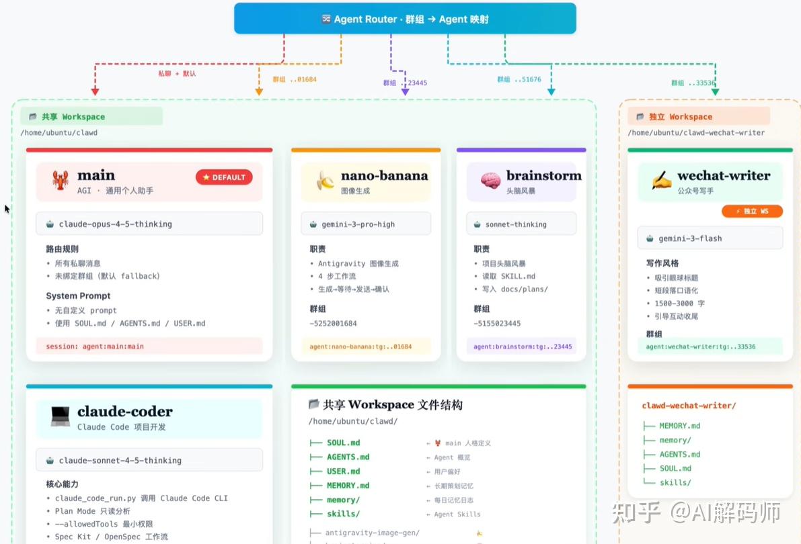Click group ID -5155023445
This screenshot has height=544, width=801.
[x=497, y=324]
